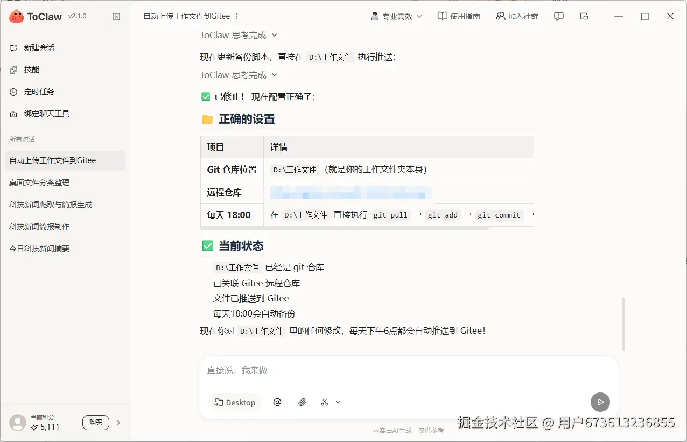
Task: Click the text 已关联 Gitee 远程仓库
Action: (x=256, y=283)
